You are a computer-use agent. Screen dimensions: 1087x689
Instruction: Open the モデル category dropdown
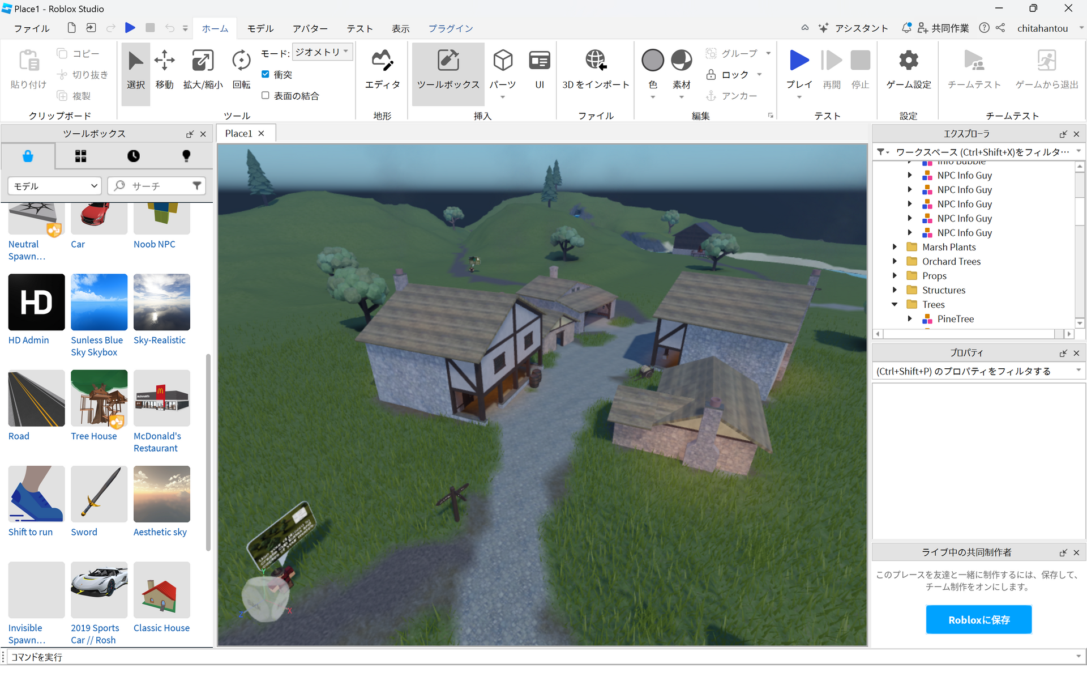[x=54, y=186]
